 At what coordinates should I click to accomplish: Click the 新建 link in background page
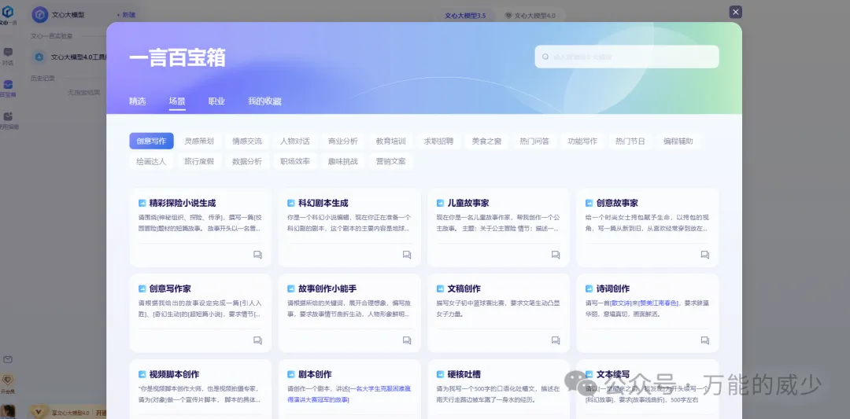coord(126,15)
